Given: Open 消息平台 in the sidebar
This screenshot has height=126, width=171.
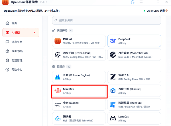Looking at the screenshot, I should pos(21,42).
